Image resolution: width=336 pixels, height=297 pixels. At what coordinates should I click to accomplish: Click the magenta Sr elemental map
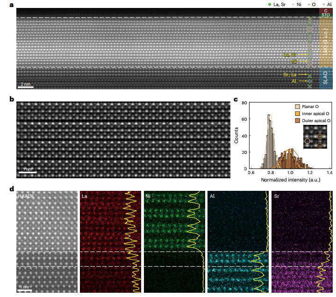(x=302, y=242)
